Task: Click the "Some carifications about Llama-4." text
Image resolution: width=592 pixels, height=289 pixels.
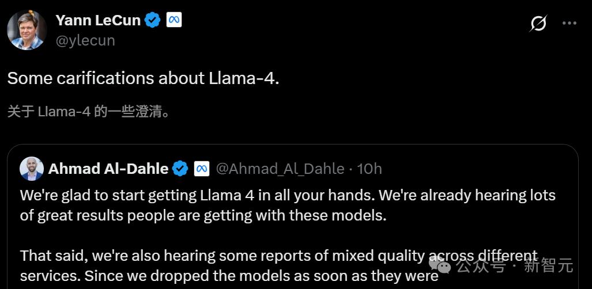Action: tap(143, 78)
